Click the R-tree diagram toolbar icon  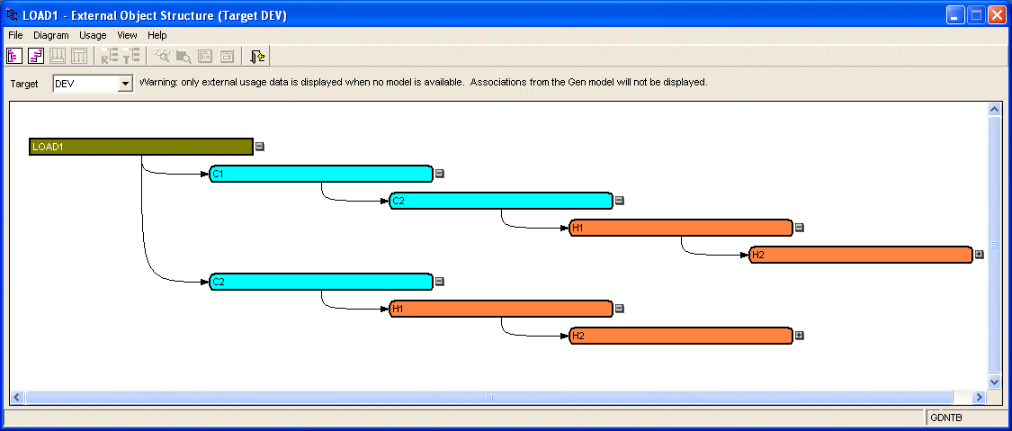[x=109, y=56]
